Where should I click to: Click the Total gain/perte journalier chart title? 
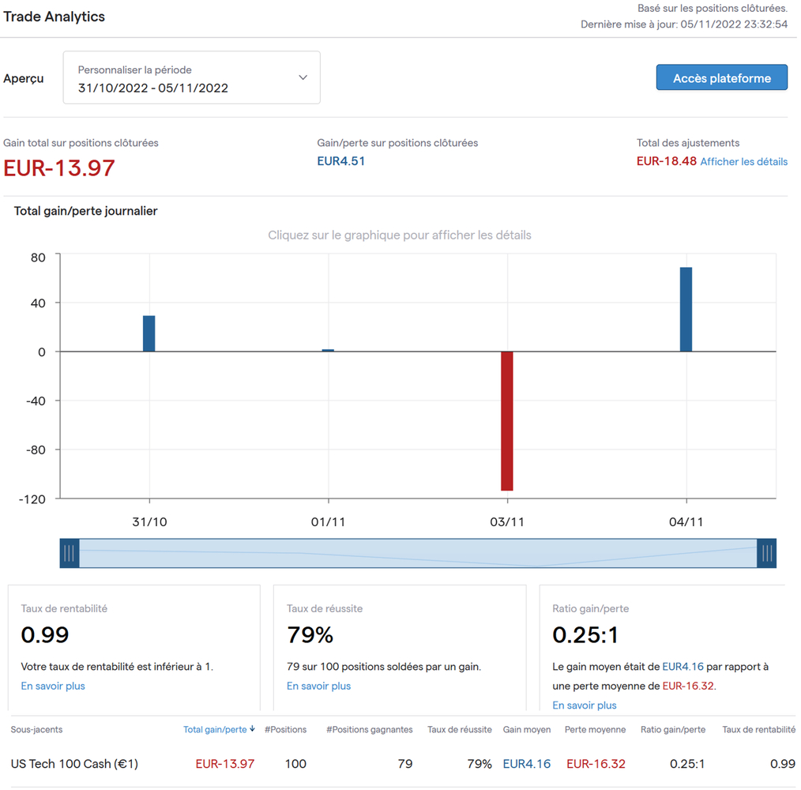tap(86, 211)
